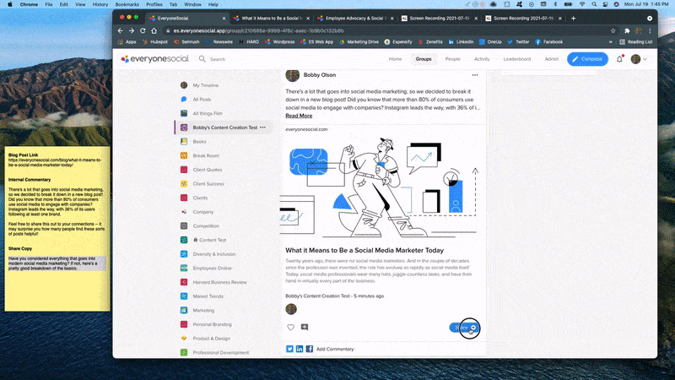Expand the user profile avatar dropdown

[x=639, y=59]
